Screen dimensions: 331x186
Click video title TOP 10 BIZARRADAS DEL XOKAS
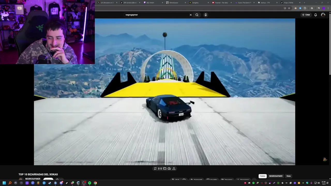click(38, 174)
